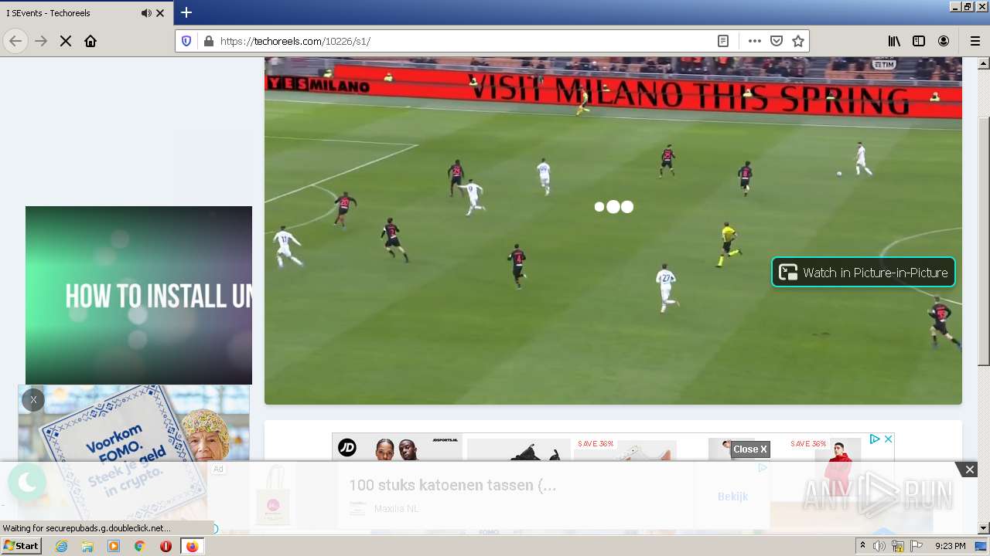
Task: Open Firefox library
Action: pos(894,41)
